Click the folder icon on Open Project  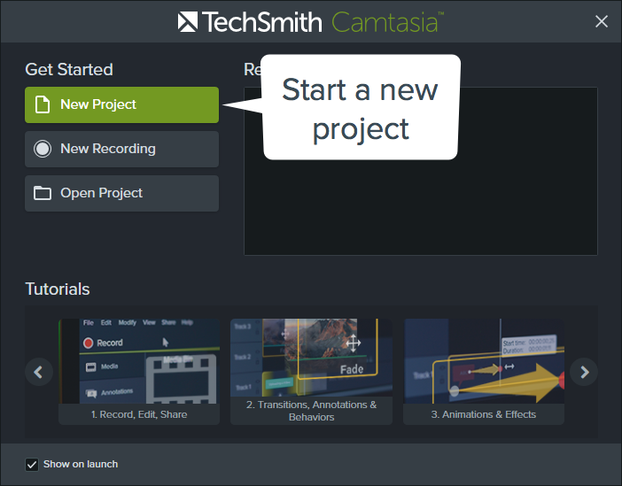coord(43,194)
